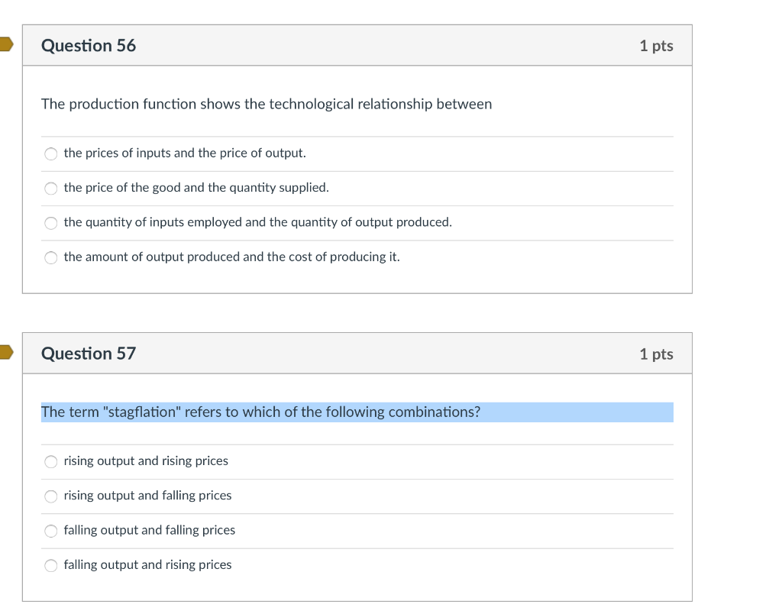The image size is (782, 614).
Task: Click the Question 56 header bar
Action: tap(382, 45)
